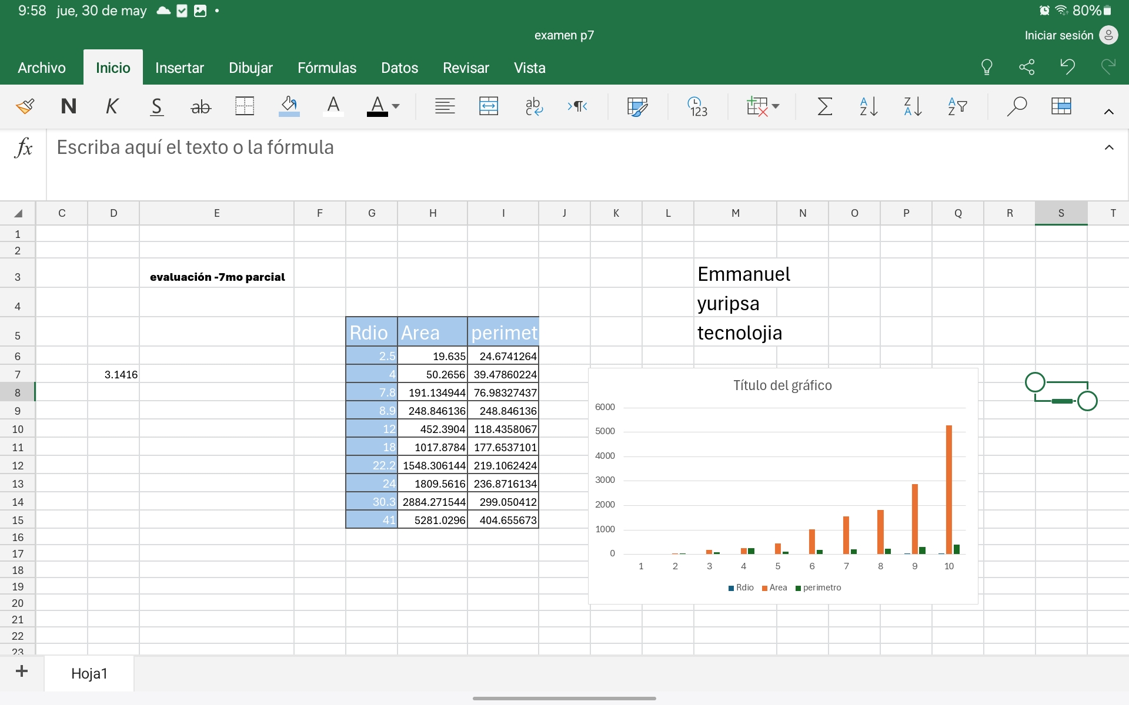Apply the fill color highlight swatch
Image resolution: width=1129 pixels, height=705 pixels.
tap(289, 106)
